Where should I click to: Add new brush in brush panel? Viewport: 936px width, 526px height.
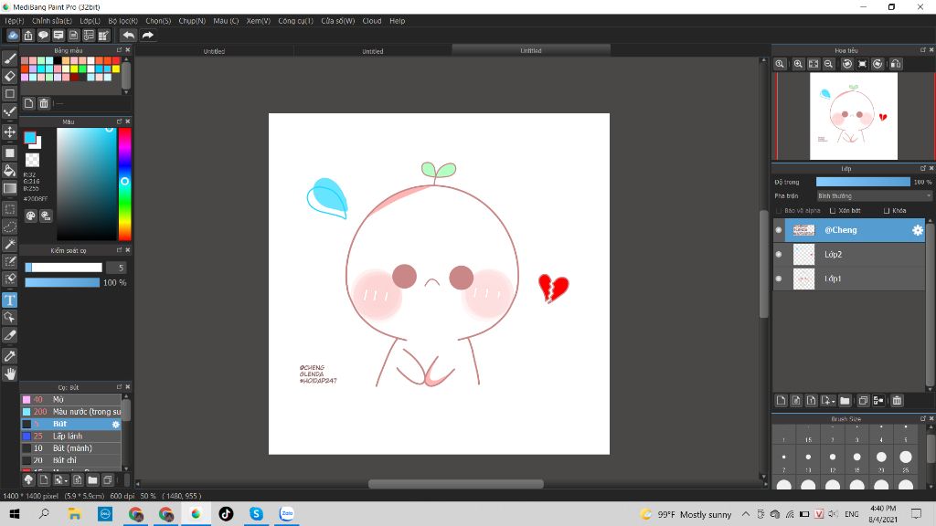pos(44,479)
